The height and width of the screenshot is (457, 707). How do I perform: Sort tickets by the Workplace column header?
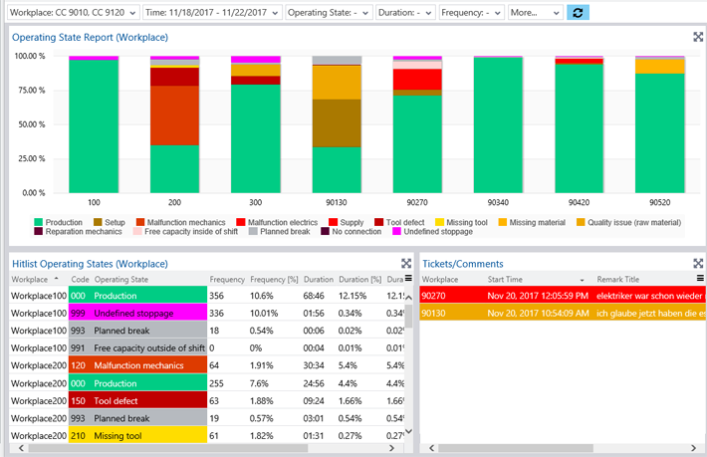click(x=439, y=280)
